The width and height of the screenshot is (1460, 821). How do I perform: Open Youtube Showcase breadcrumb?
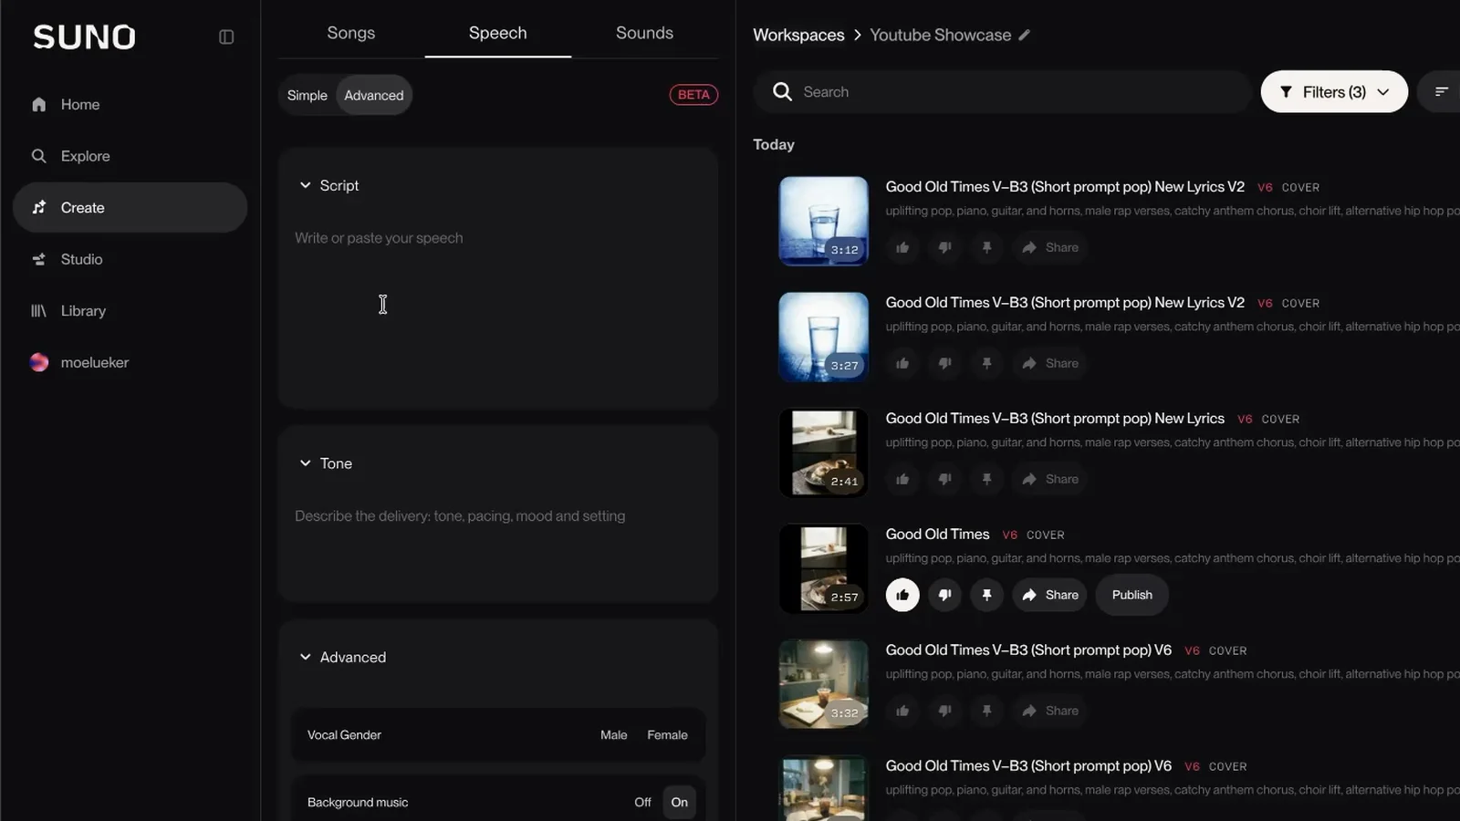[x=940, y=35]
